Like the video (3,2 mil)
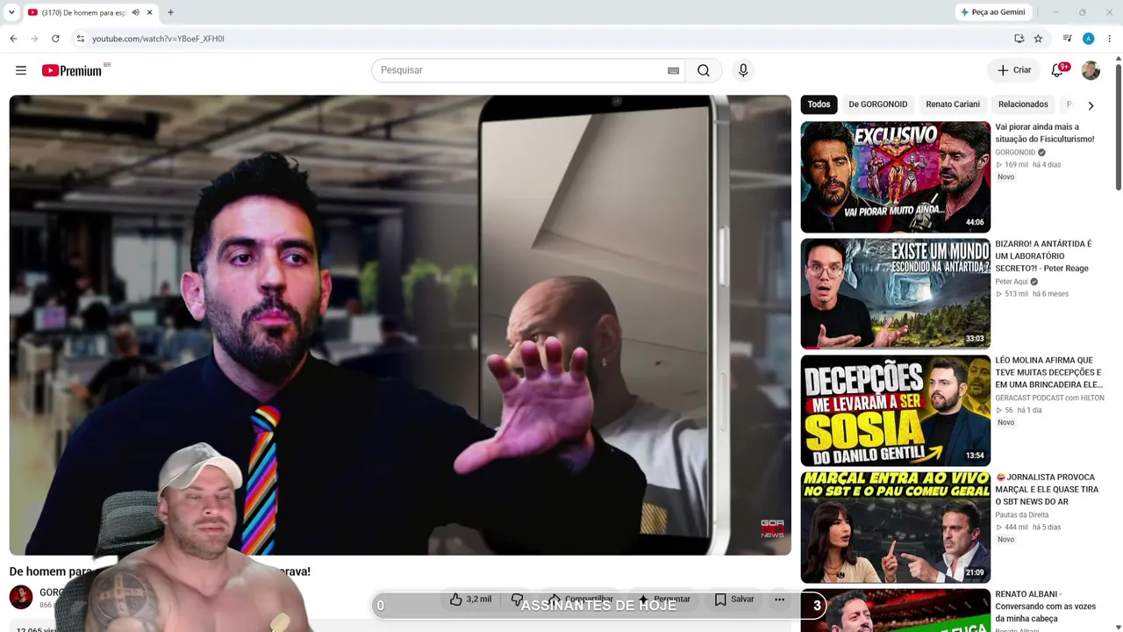1123x632 pixels. tap(471, 600)
